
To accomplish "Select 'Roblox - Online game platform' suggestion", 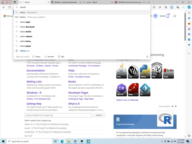I will click(82, 17).
